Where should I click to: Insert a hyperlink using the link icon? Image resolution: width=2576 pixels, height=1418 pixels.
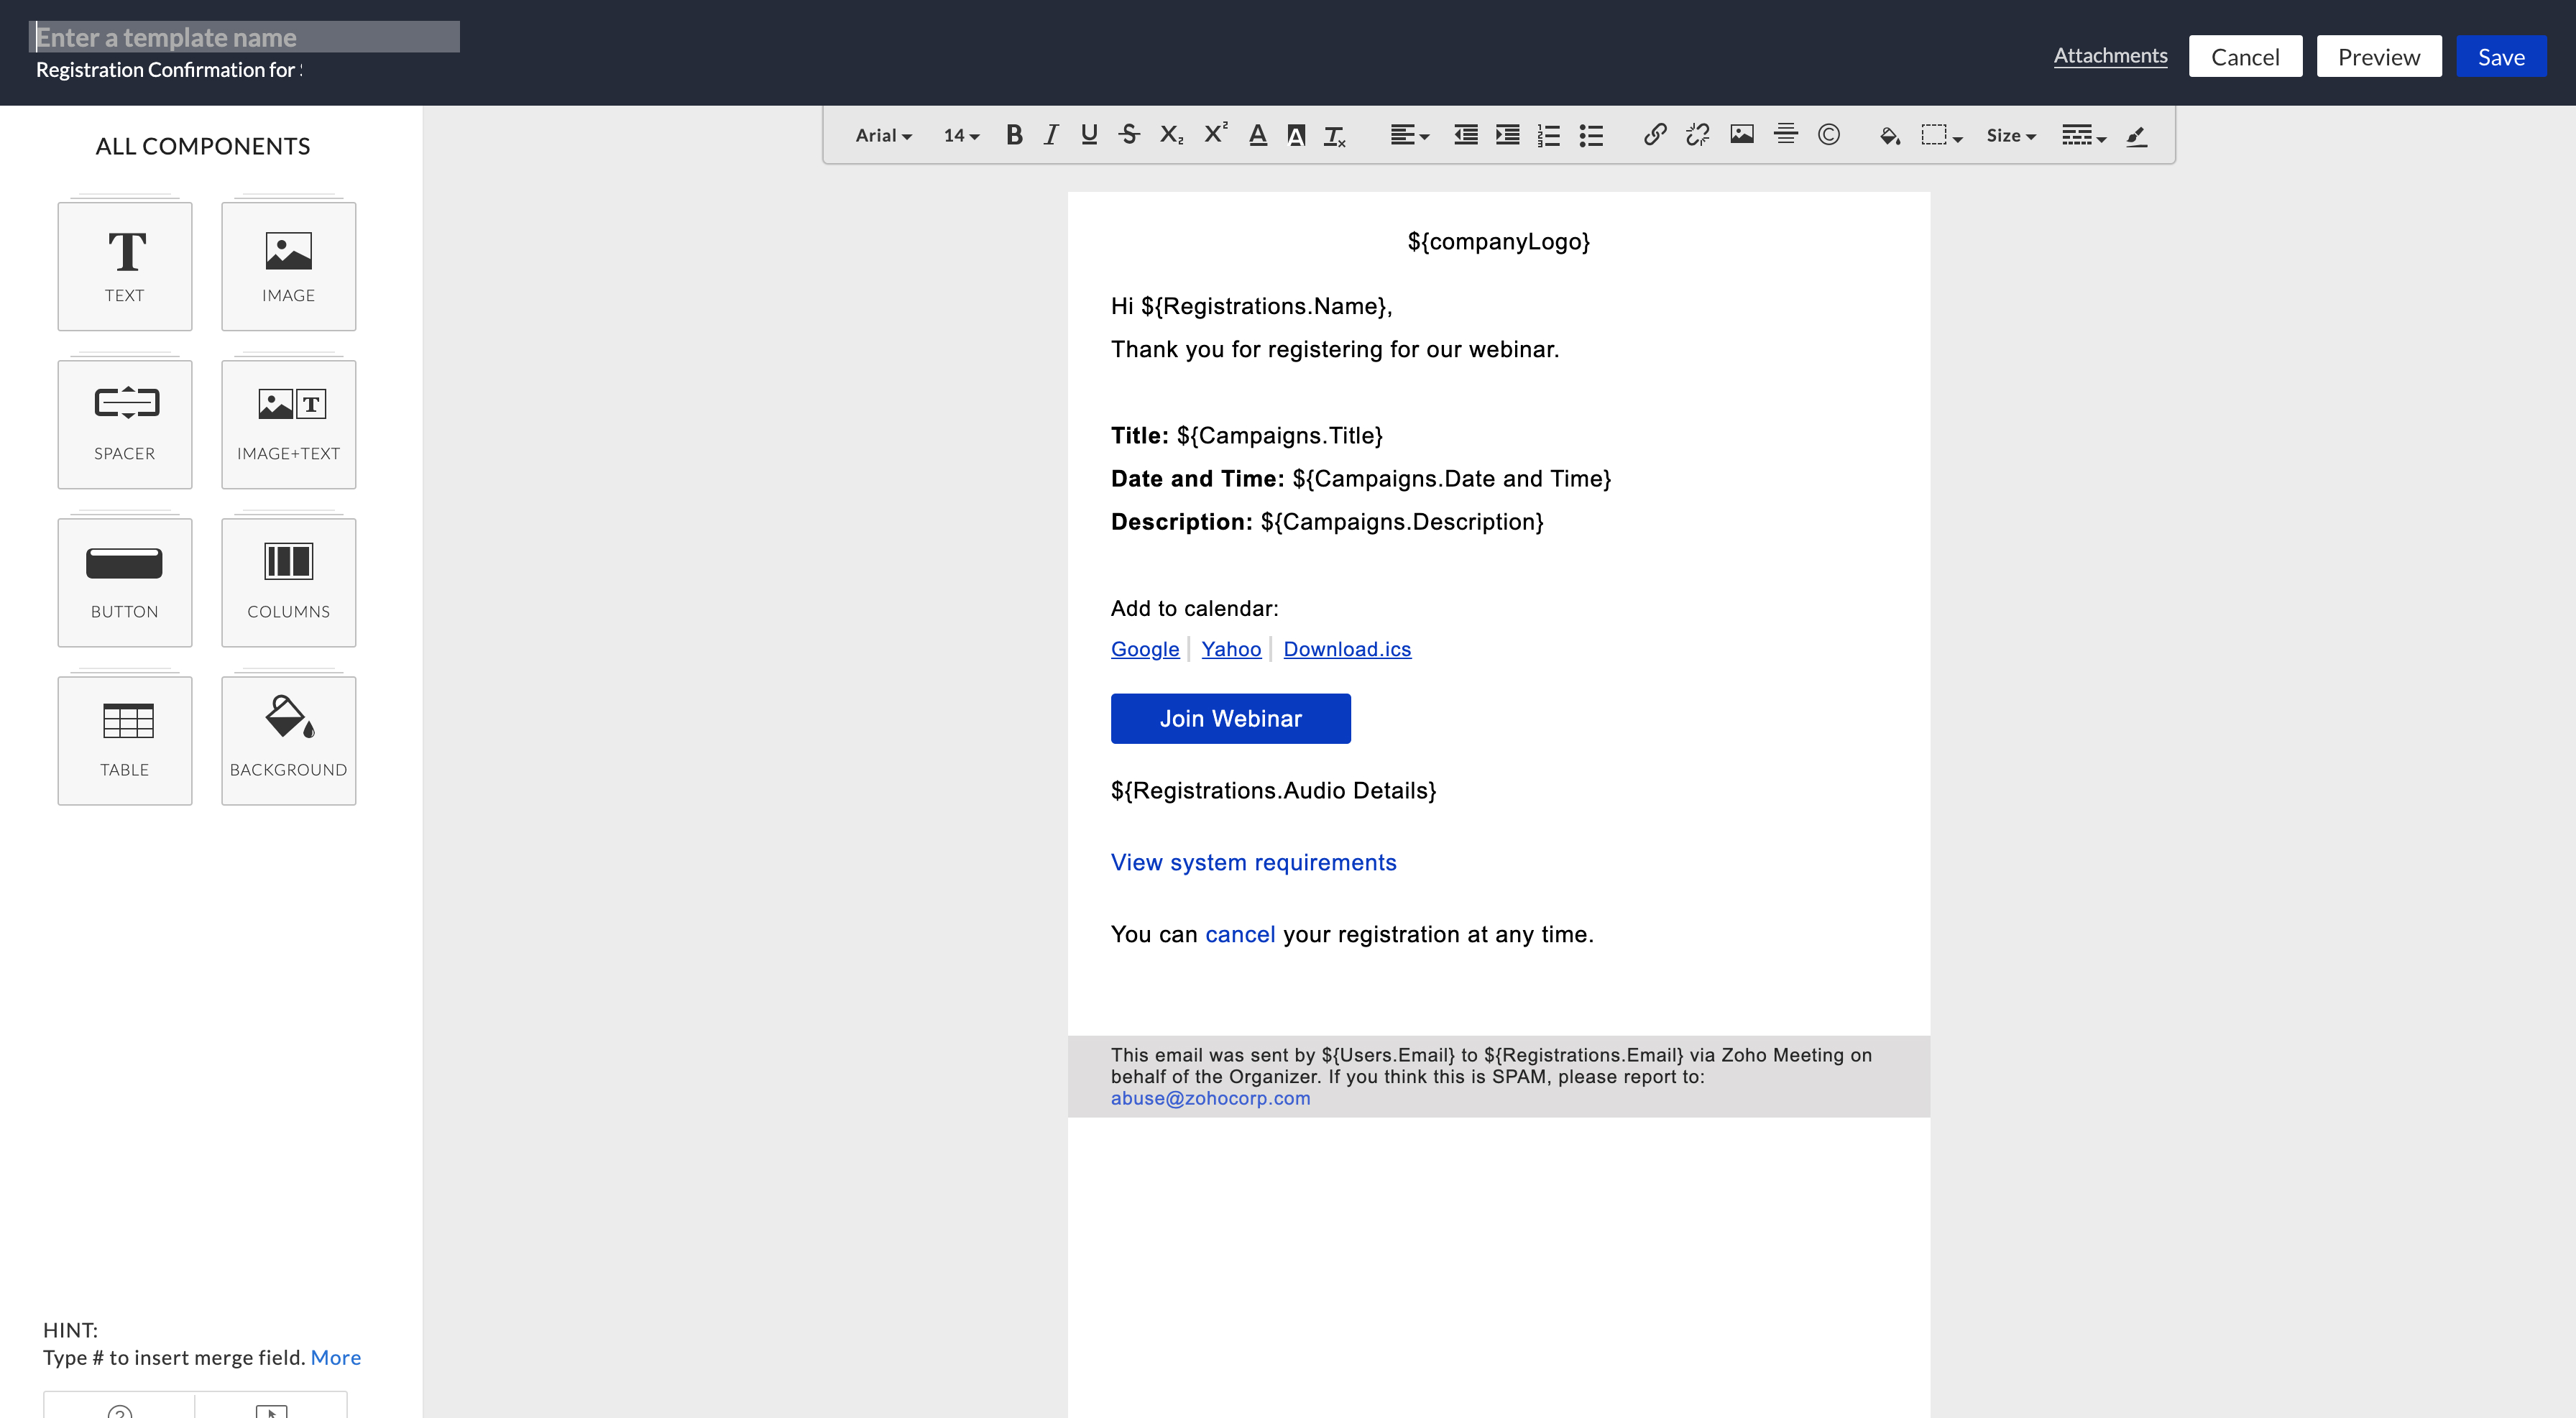tap(1655, 135)
